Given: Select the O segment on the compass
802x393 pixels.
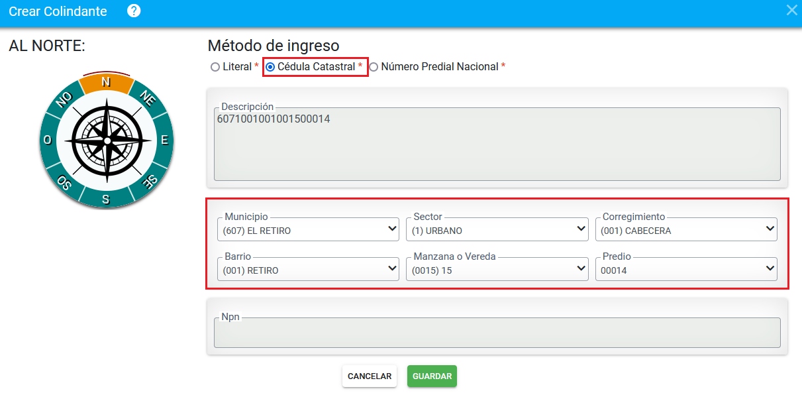Looking at the screenshot, I should point(48,140).
